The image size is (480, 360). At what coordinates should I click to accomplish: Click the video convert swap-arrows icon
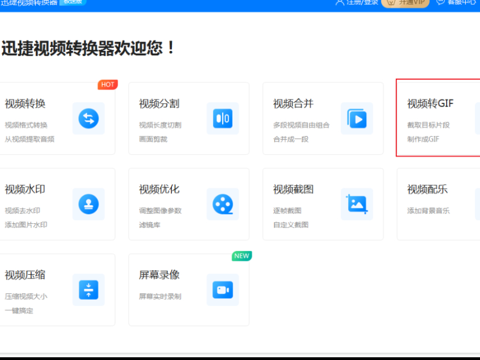(89, 119)
